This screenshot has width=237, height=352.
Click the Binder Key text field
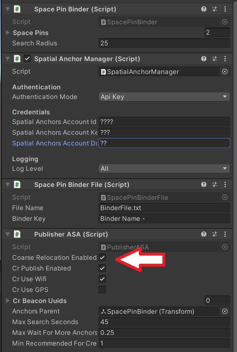coord(164,219)
